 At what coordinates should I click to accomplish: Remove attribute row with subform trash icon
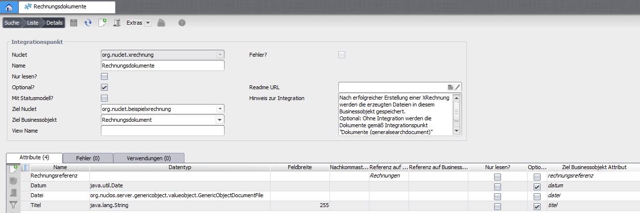point(14,192)
